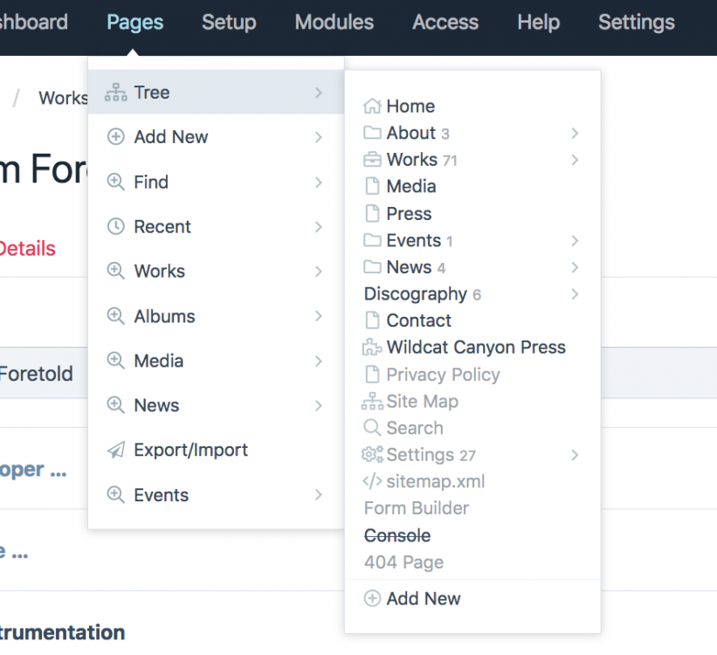This screenshot has width=717, height=655.
Task: Open the Setup menu in top bar
Action: pos(229,23)
